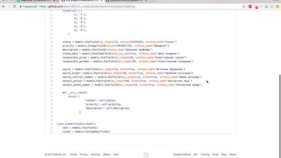
Task: Click the 'description = models.TextField' code line
Action: pos(107,50)
